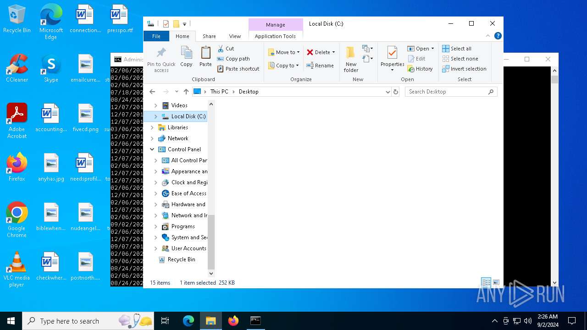
Task: Click Select all
Action: coord(457,49)
